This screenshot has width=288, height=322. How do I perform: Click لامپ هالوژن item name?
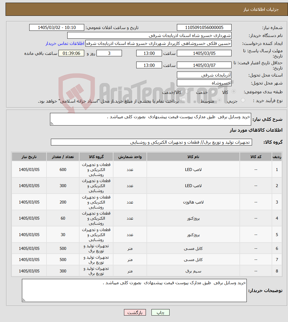pos(193,202)
